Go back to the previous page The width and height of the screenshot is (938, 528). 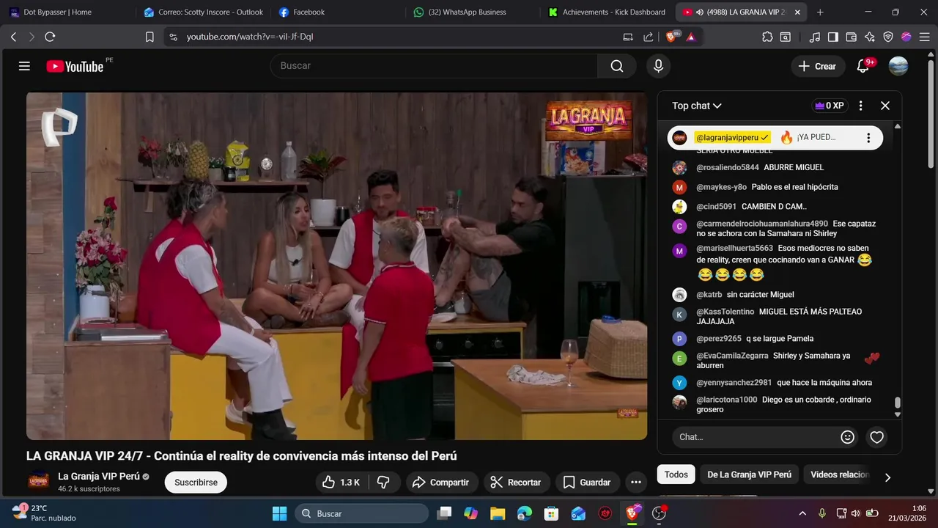click(x=13, y=37)
